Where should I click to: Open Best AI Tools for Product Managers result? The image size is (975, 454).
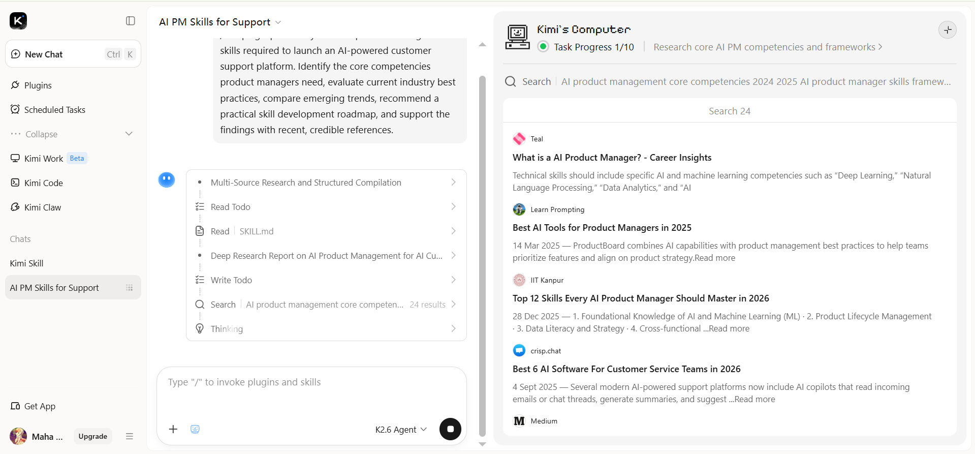[602, 228]
